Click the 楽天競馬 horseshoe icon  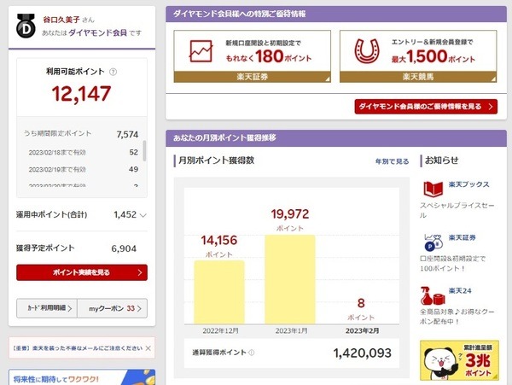[x=367, y=51]
